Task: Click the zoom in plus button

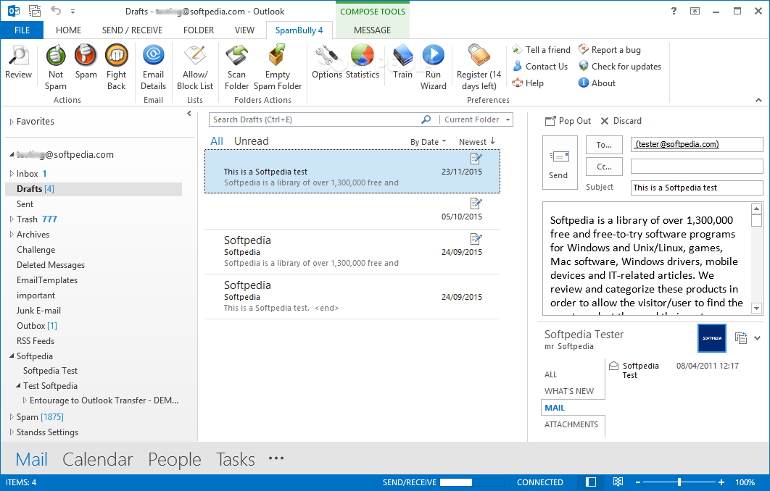Action: pos(721,482)
